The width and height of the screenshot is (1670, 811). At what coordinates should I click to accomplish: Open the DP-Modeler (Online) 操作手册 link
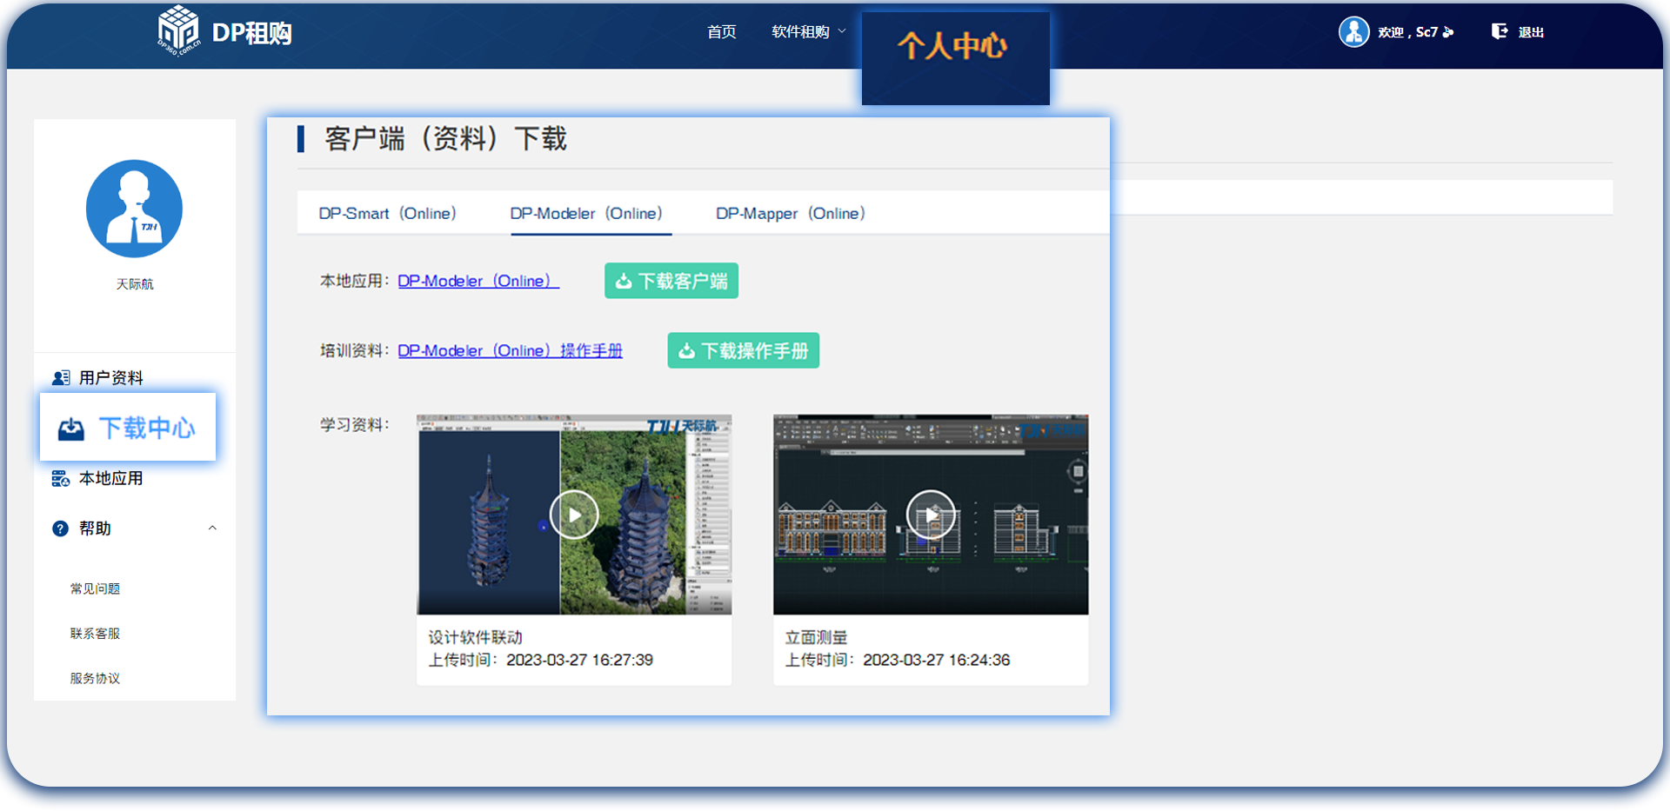[x=511, y=350]
